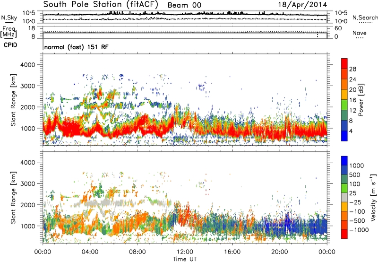
Task: Click the 'Freq. [MHz]' label
Action: 9,32
